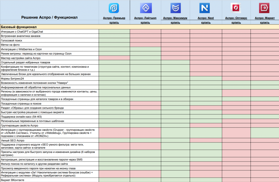Click the Аспро: Премьер logo icon
The width and height of the screenshot is (279, 182).
[x=114, y=8]
